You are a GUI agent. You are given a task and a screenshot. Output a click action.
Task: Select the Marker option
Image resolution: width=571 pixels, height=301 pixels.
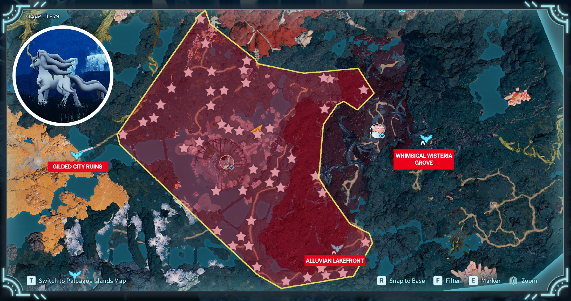[x=491, y=281]
